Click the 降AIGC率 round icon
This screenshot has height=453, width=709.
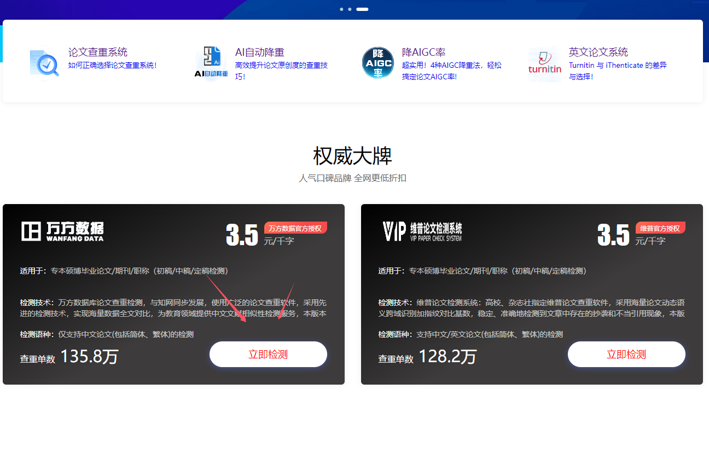378,62
